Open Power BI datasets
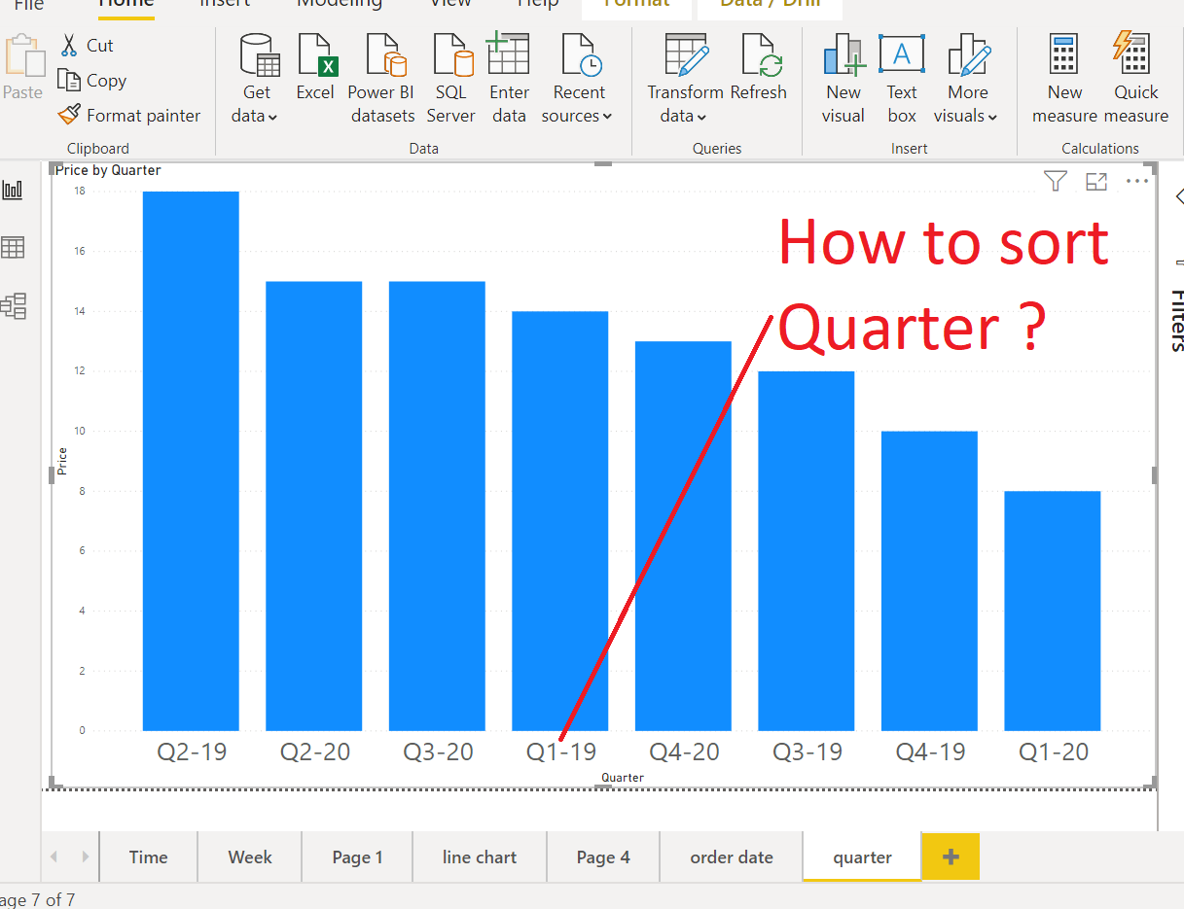The width and height of the screenshot is (1184, 909). point(381,80)
